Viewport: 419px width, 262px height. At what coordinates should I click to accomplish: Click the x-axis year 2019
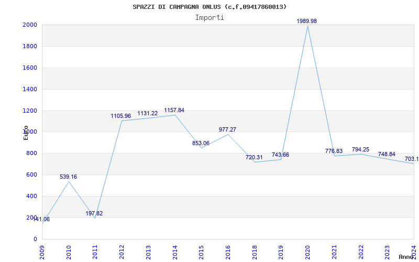(281, 253)
